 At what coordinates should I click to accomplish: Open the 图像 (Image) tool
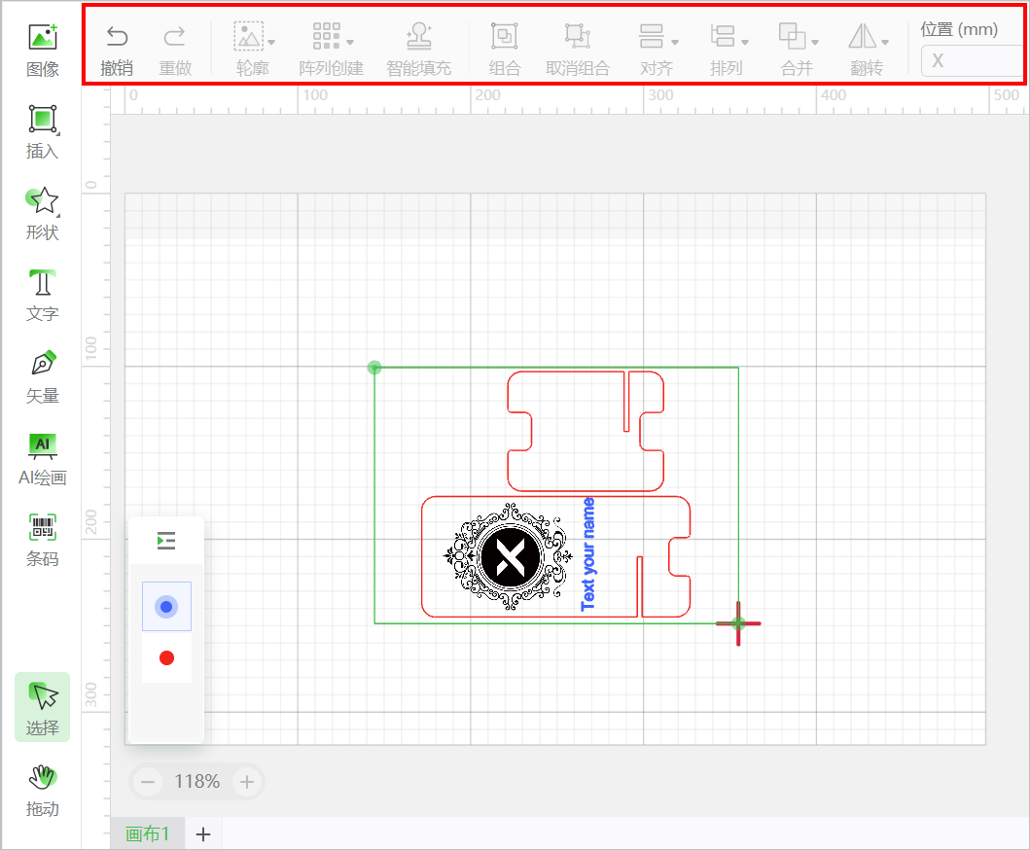click(43, 51)
